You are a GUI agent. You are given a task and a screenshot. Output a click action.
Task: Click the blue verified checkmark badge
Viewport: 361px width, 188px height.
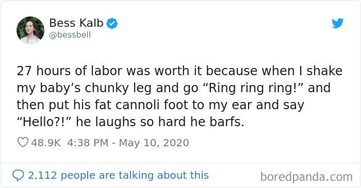pyautogui.click(x=112, y=23)
